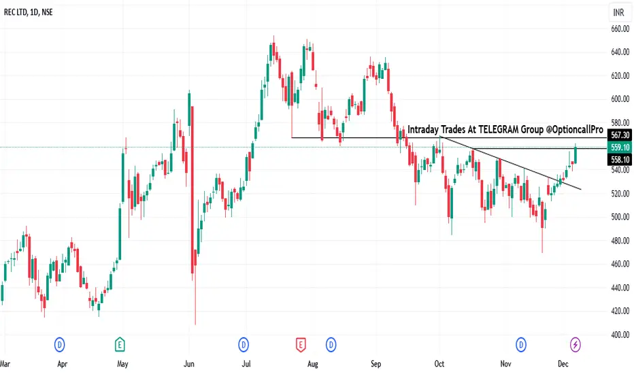The height and width of the screenshot is (374, 634).
Task: Click the green 559.10 current price label
Action: pos(620,147)
